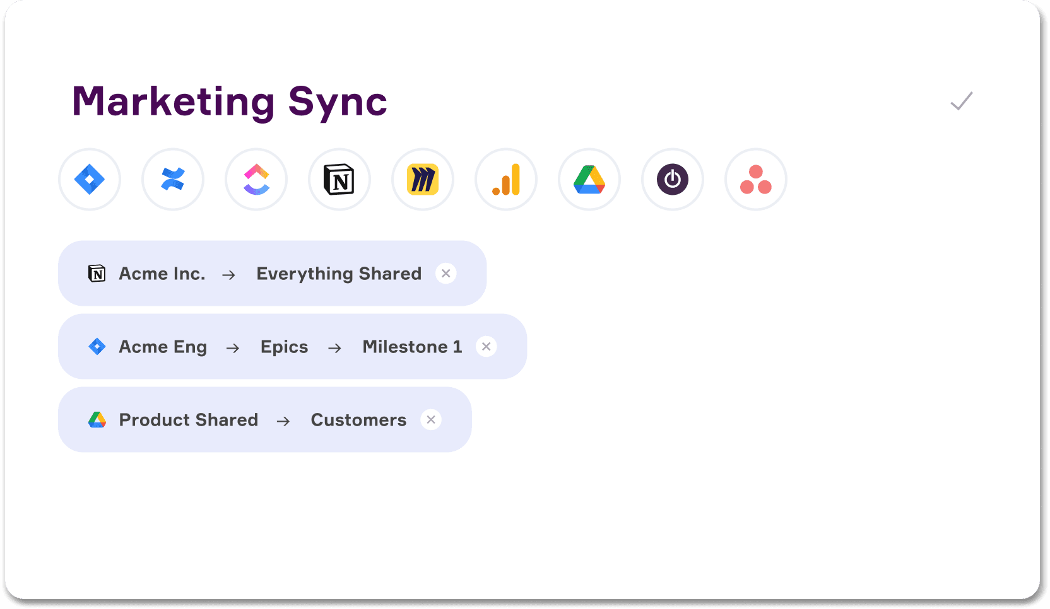The image size is (1050, 609).
Task: Select the Asana integration icon
Action: coord(756,180)
